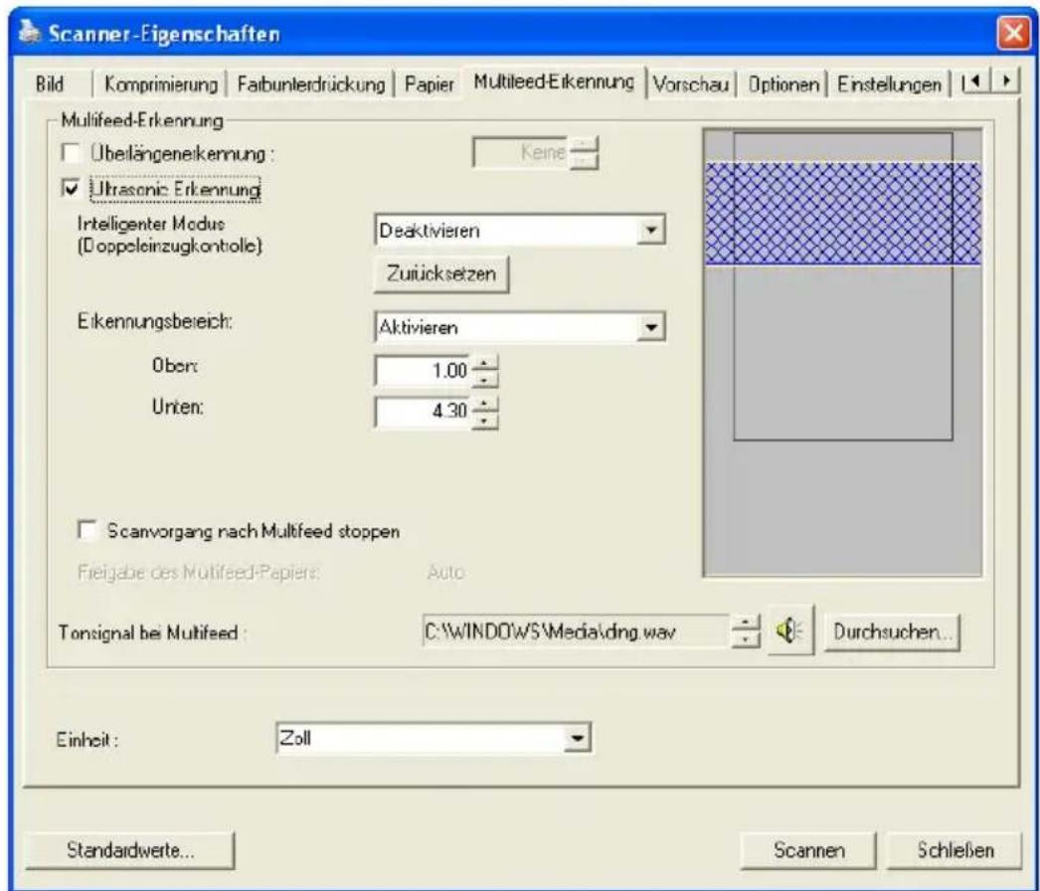
Task: Go to the Vorschau tab
Action: coord(691,85)
